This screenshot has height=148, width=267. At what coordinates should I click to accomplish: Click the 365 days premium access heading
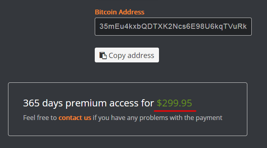click(x=108, y=103)
